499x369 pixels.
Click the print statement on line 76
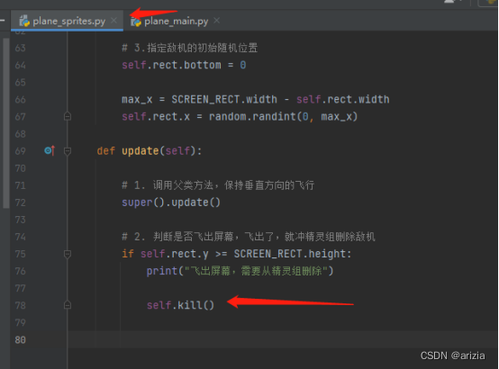(x=240, y=271)
